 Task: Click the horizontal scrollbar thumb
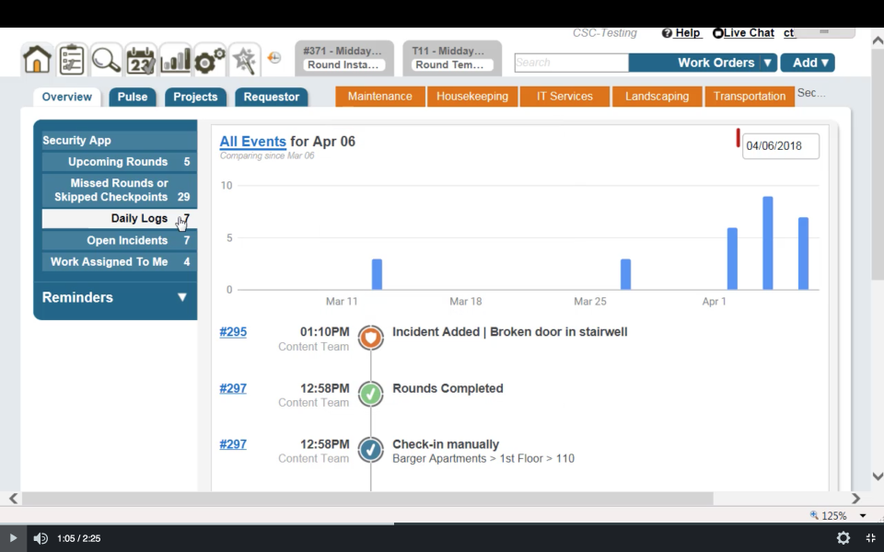pyautogui.click(x=367, y=499)
